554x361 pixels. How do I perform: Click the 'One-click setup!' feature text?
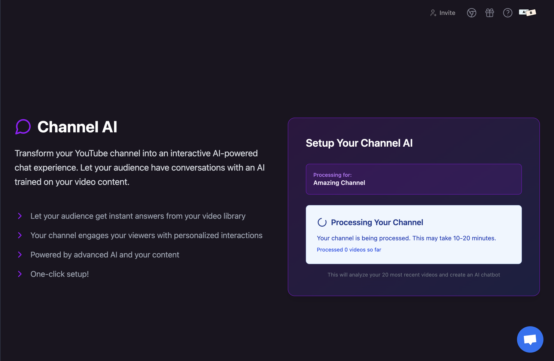pyautogui.click(x=60, y=274)
